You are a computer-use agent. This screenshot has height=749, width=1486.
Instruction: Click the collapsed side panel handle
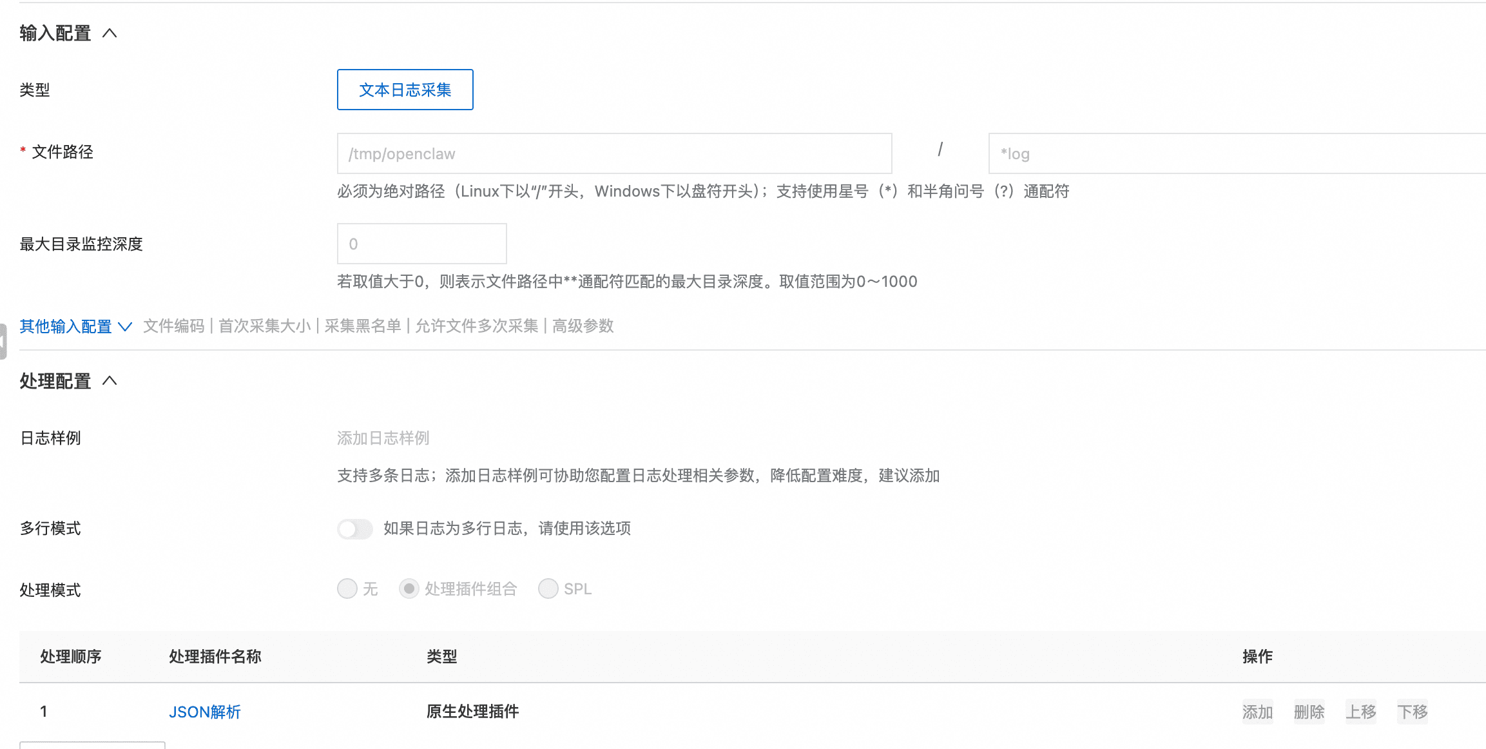point(3,341)
